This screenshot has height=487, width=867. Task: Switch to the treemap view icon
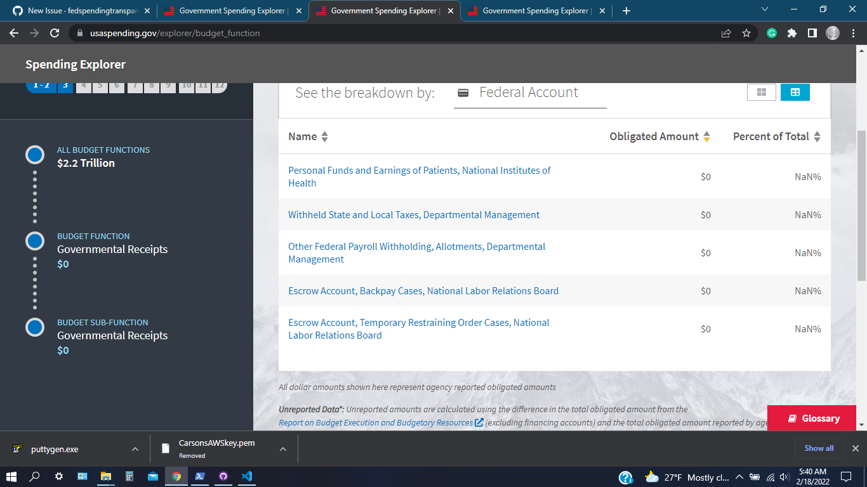click(761, 92)
